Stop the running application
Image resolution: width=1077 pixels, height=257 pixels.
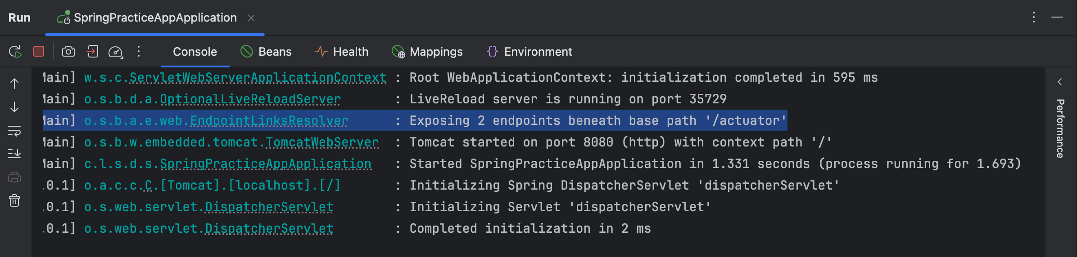click(x=39, y=52)
